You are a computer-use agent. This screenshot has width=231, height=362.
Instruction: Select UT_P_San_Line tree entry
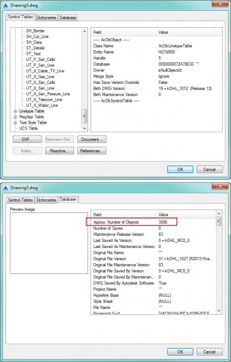point(40,65)
